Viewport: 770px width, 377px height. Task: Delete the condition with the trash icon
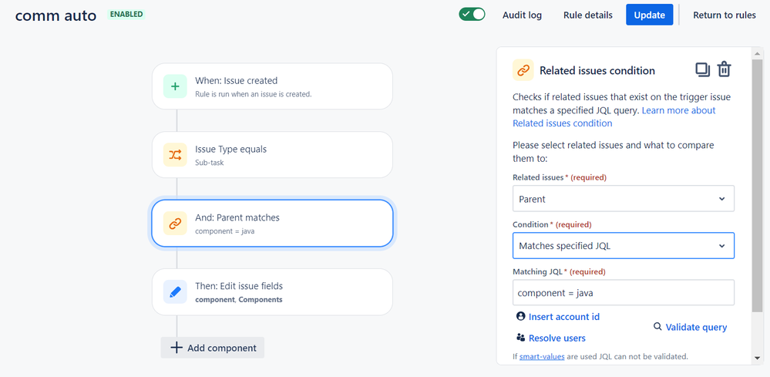click(x=724, y=69)
